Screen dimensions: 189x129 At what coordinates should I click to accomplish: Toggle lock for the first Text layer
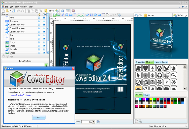39,18
